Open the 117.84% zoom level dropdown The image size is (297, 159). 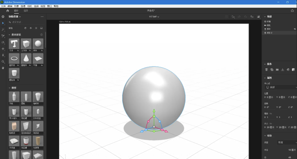(x=154, y=17)
